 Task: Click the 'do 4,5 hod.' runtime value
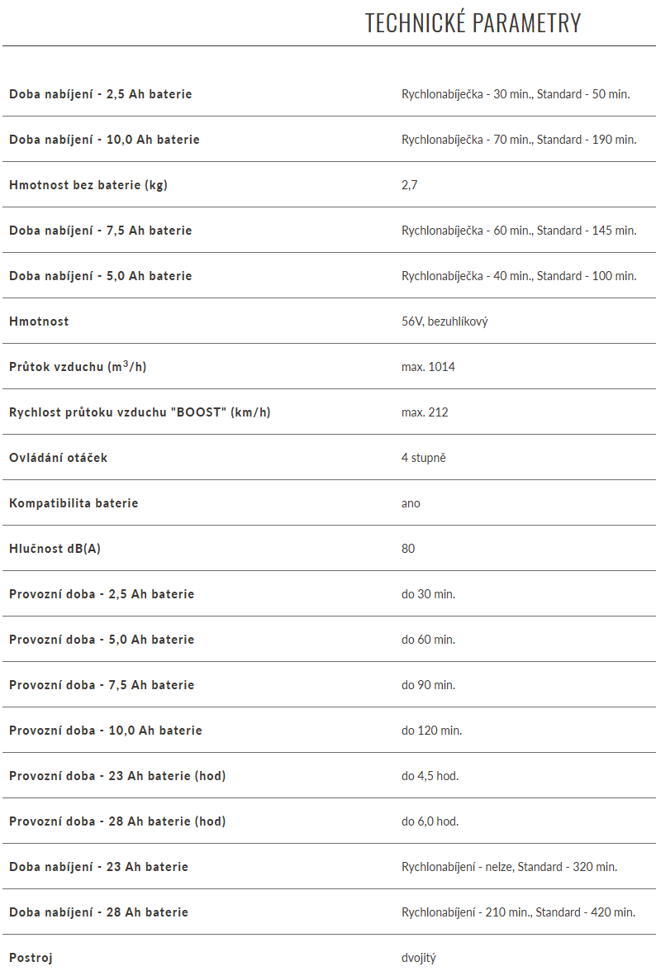430,776
